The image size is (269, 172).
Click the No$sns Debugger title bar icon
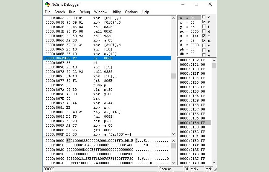[48, 4]
